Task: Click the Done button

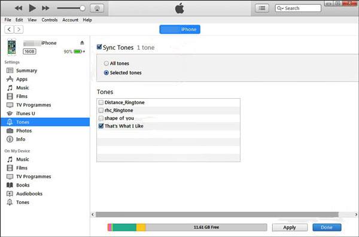Action: tap(327, 227)
